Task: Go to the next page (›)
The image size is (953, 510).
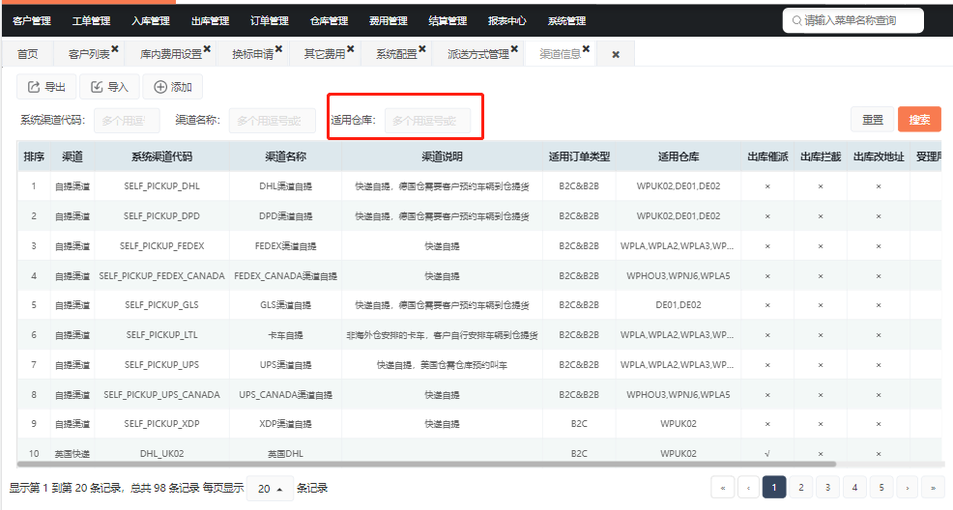Action: coord(908,487)
